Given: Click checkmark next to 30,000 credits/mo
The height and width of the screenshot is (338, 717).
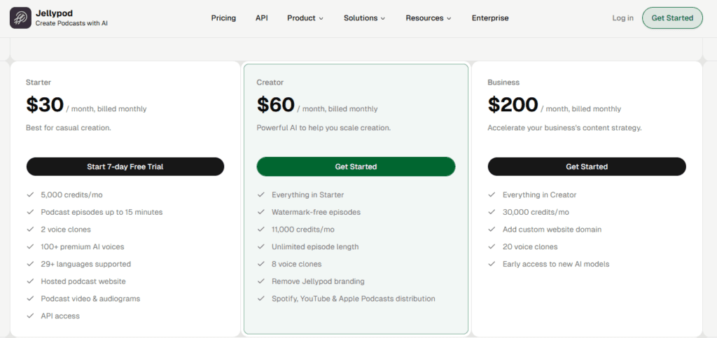Looking at the screenshot, I should [x=492, y=212].
